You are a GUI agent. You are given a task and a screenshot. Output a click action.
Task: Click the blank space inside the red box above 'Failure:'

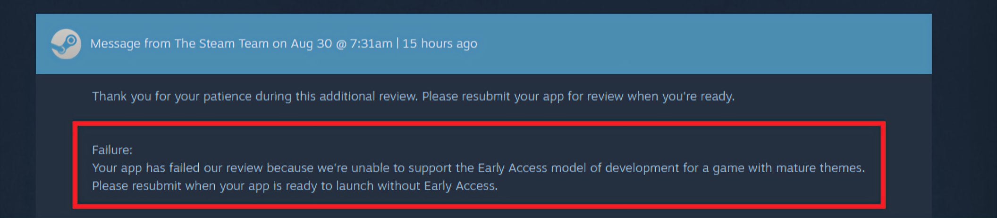[479, 135]
